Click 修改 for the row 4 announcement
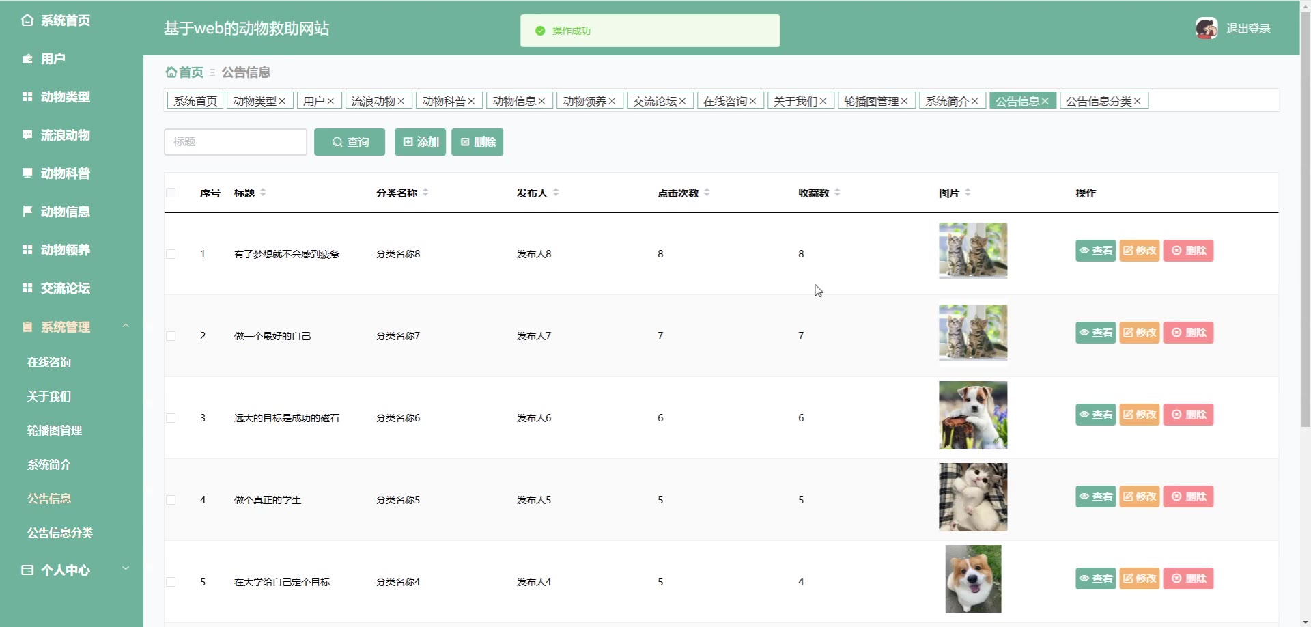1311x627 pixels. pos(1139,497)
